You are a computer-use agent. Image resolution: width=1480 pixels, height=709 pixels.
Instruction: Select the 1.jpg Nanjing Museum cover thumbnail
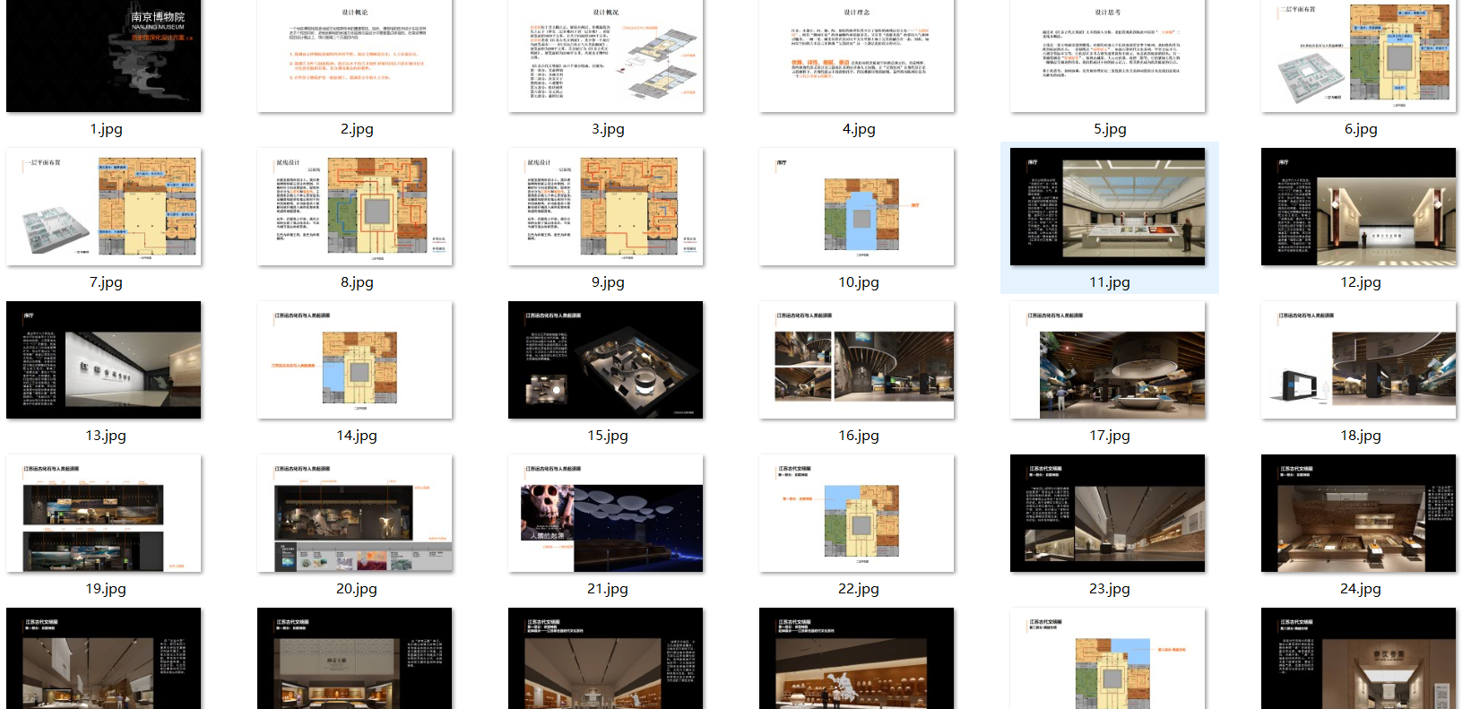[x=104, y=56]
